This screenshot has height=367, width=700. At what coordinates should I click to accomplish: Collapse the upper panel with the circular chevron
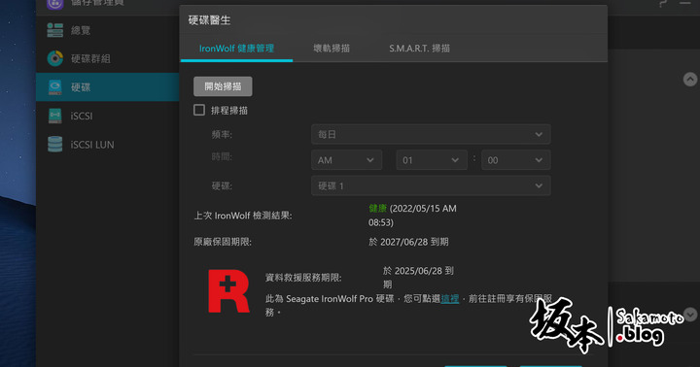[690, 80]
